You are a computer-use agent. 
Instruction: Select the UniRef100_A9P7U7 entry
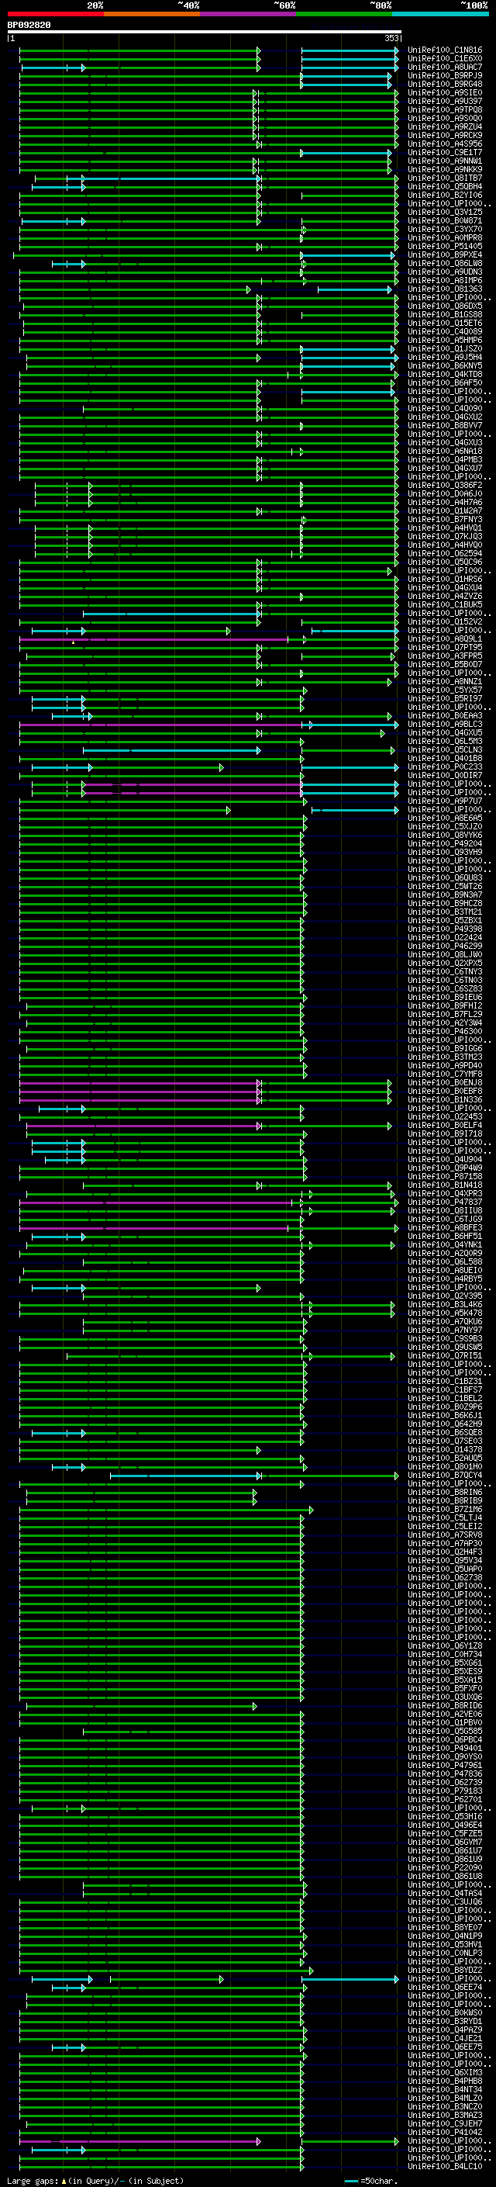click(x=445, y=801)
